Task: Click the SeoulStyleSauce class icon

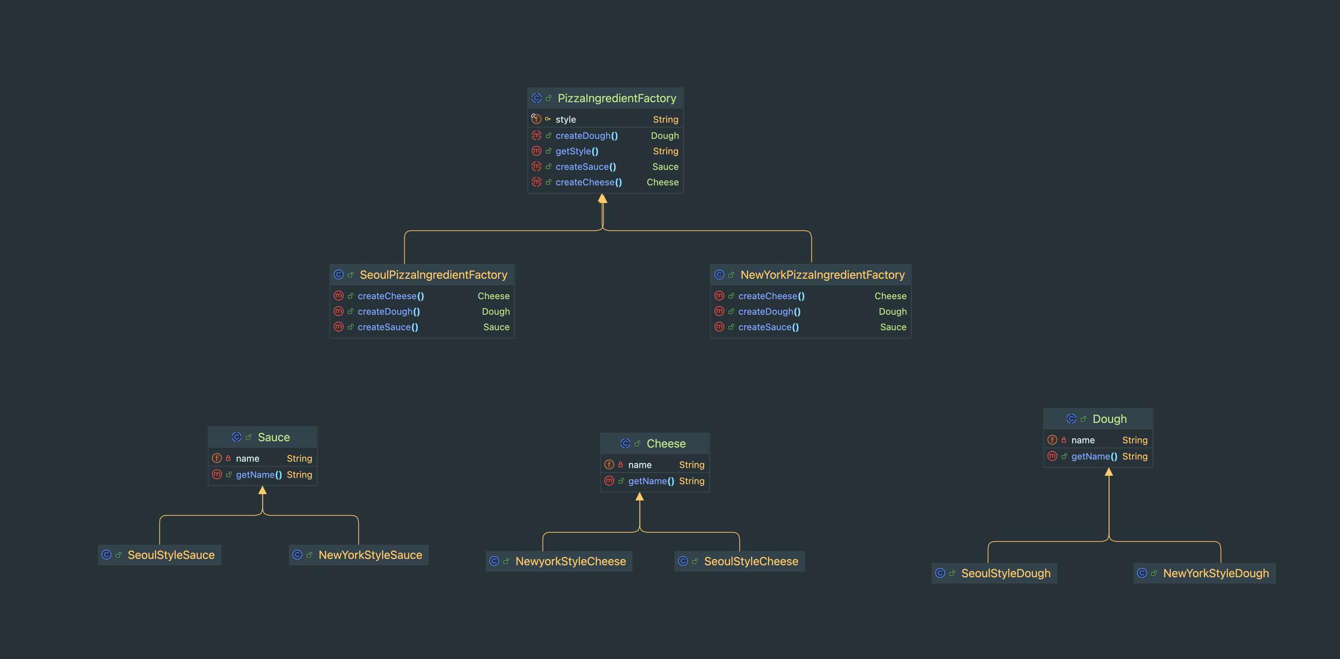Action: click(107, 555)
